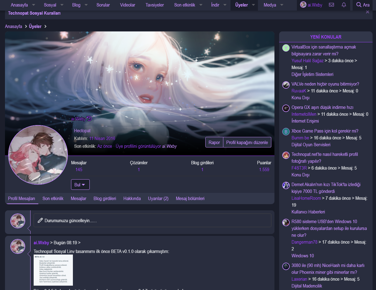Image resolution: width=376 pixels, height=290 pixels.
Task: Click the Blog girdileri count of 1
Action: tap(202, 170)
